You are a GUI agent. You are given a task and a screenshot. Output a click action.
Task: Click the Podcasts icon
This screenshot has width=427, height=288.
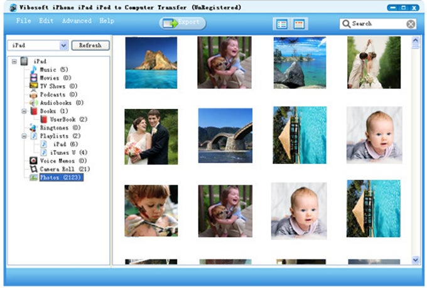click(x=33, y=95)
